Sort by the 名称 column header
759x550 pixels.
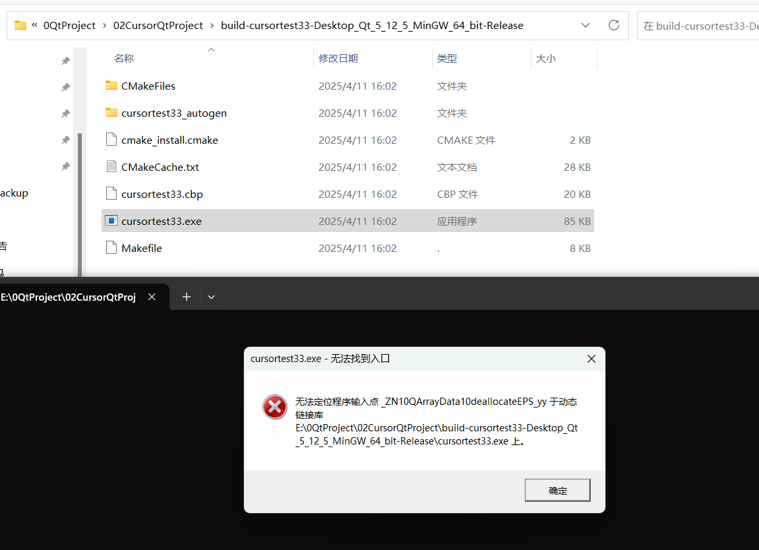pyautogui.click(x=124, y=58)
